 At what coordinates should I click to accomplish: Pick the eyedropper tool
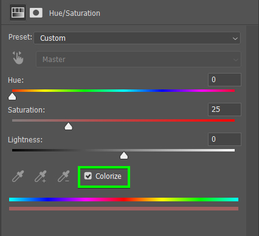coord(18,176)
